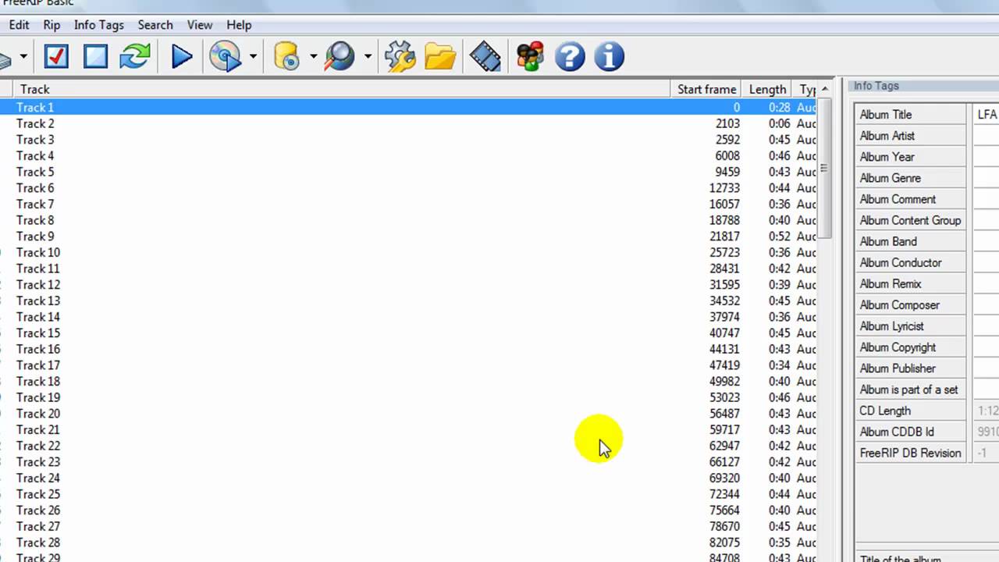This screenshot has width=999, height=562.
Task: Click the empty Album Year value field
Action: tap(987, 156)
